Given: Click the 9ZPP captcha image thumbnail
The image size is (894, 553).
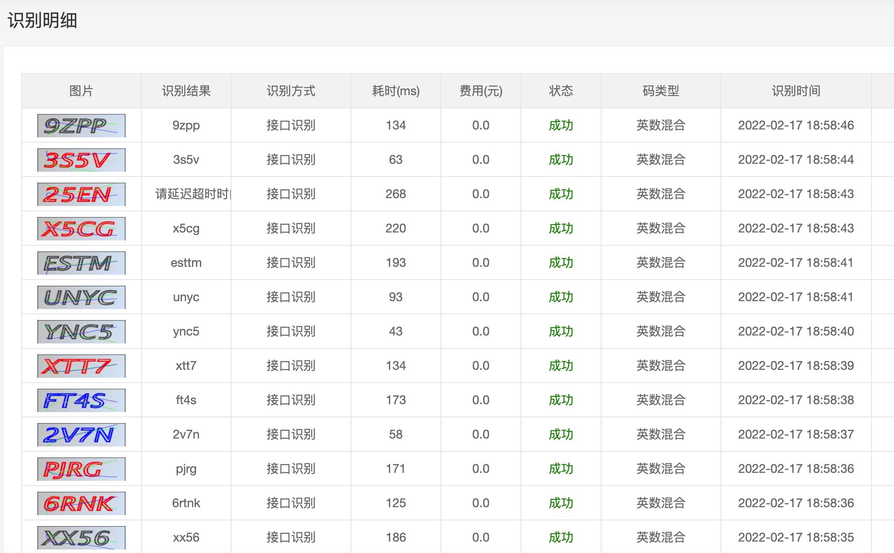Looking at the screenshot, I should pos(82,125).
